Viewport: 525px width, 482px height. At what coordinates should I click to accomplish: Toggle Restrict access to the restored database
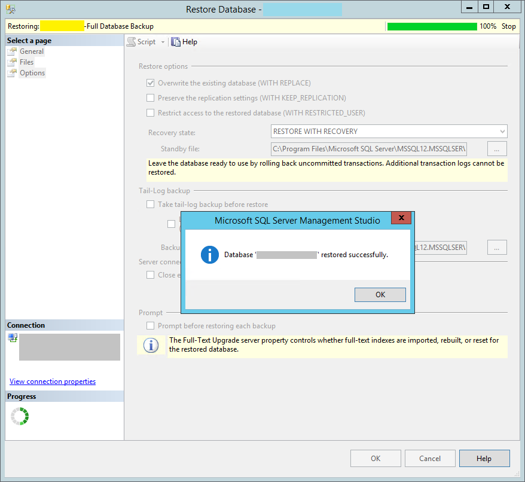(150, 113)
